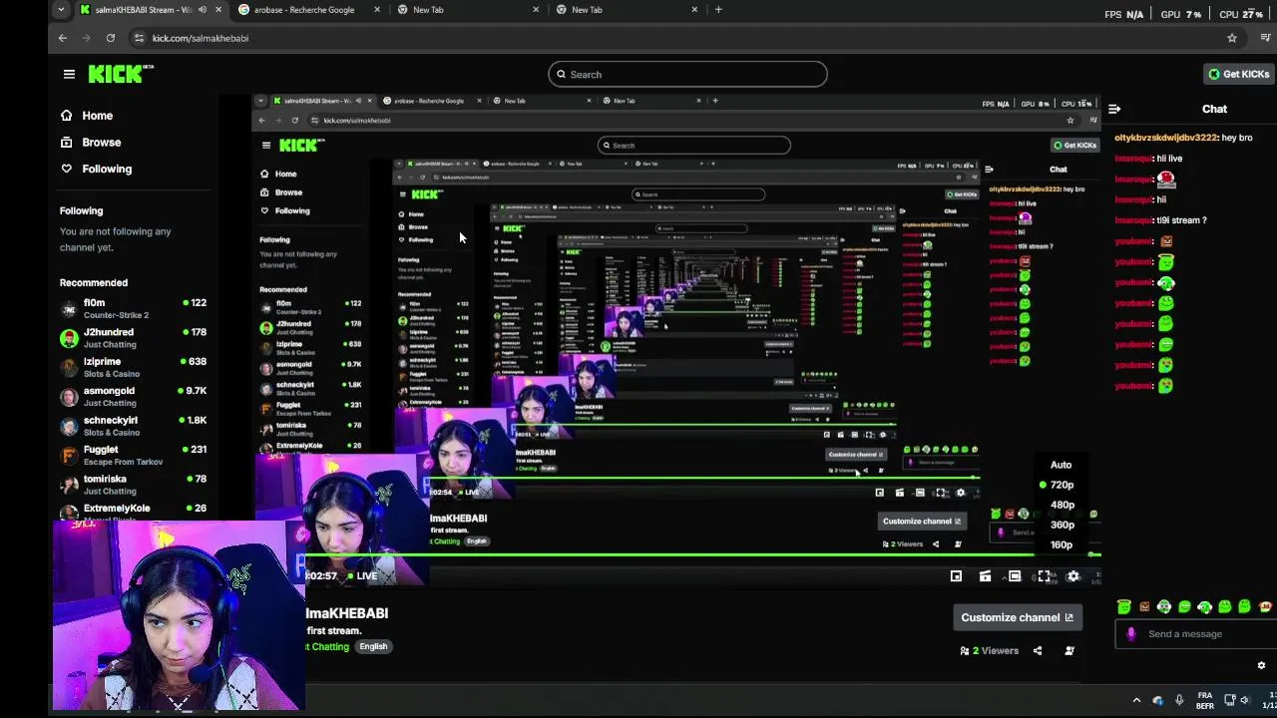Viewport: 1277px width, 718px height.
Task: Open recommended channel tomiriska
Action: [x=133, y=485]
